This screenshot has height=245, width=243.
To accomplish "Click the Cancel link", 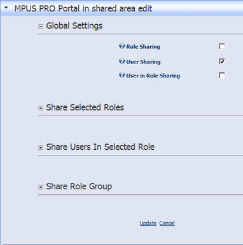I will [x=167, y=223].
